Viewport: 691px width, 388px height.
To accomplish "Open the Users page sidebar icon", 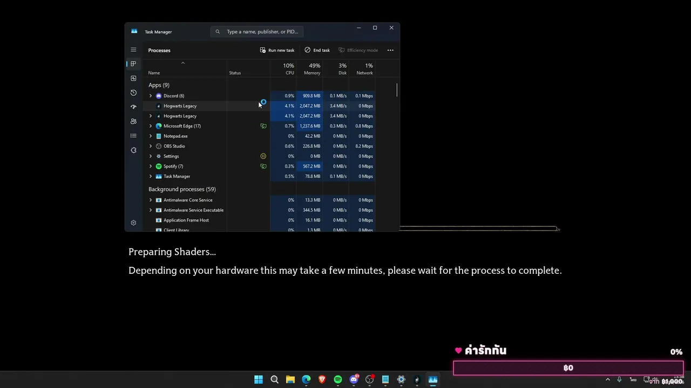I will (x=133, y=121).
